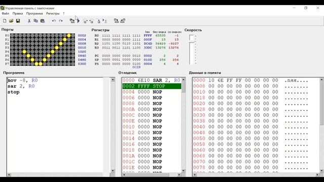Select highlighted debugger row '0002 FFFF STOP'

151,86
